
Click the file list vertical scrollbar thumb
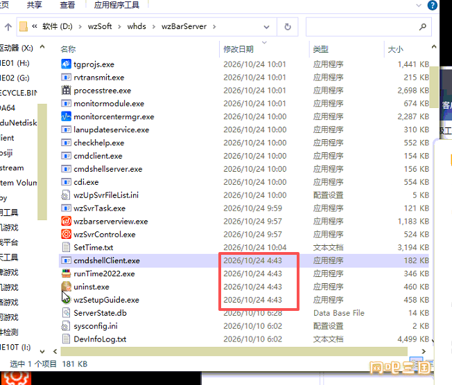(x=434, y=87)
